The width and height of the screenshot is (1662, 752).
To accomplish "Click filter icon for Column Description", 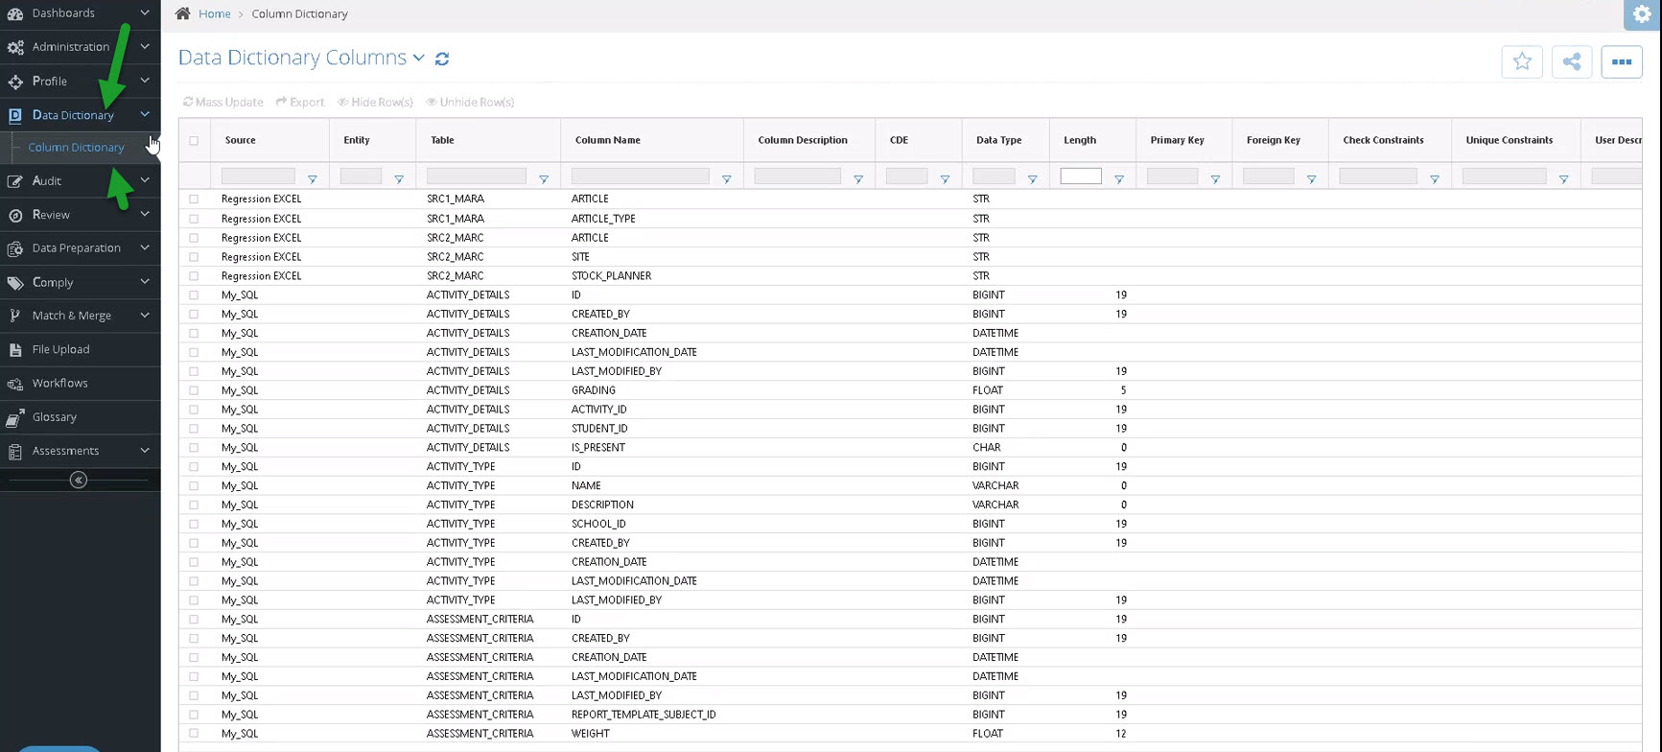I will point(858,179).
